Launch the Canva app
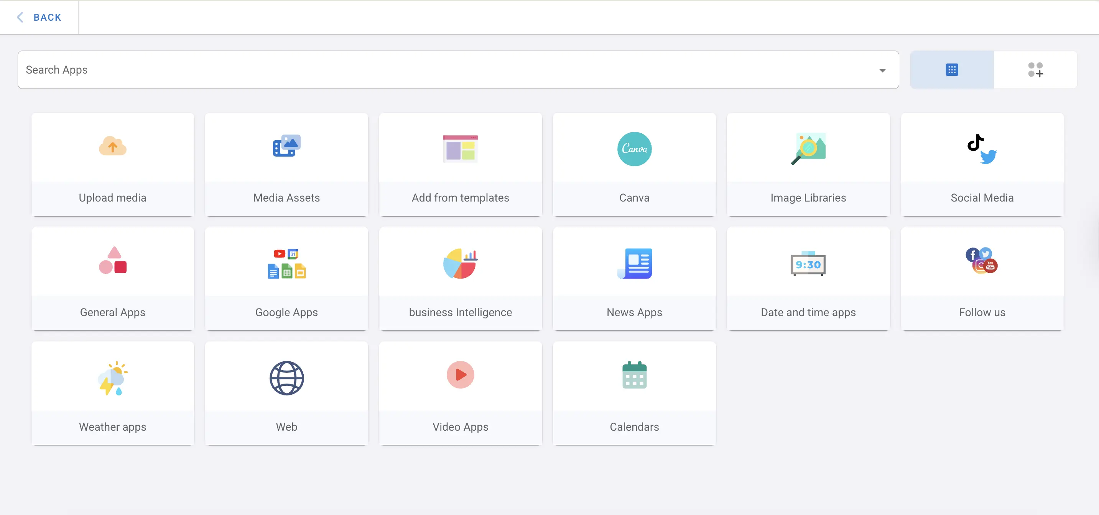Viewport: 1099px width, 515px height. pos(634,164)
